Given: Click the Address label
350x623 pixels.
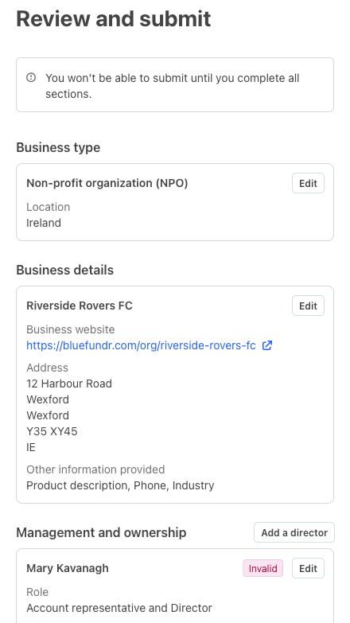Looking at the screenshot, I should click(x=47, y=368).
